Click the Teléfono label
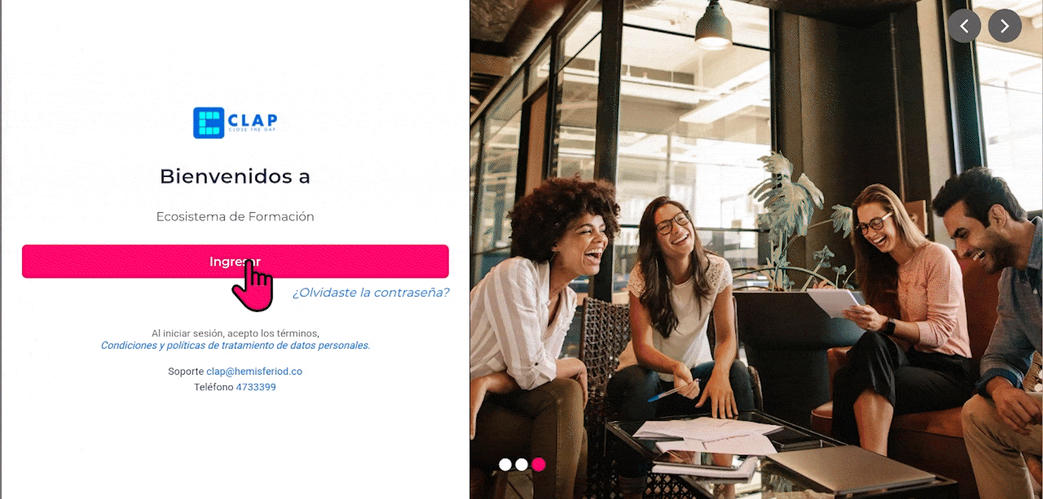Screen dimensions: 1043x499 [213, 387]
